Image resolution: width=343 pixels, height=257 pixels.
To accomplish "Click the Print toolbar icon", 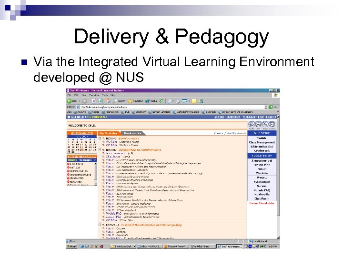I will [x=178, y=101].
